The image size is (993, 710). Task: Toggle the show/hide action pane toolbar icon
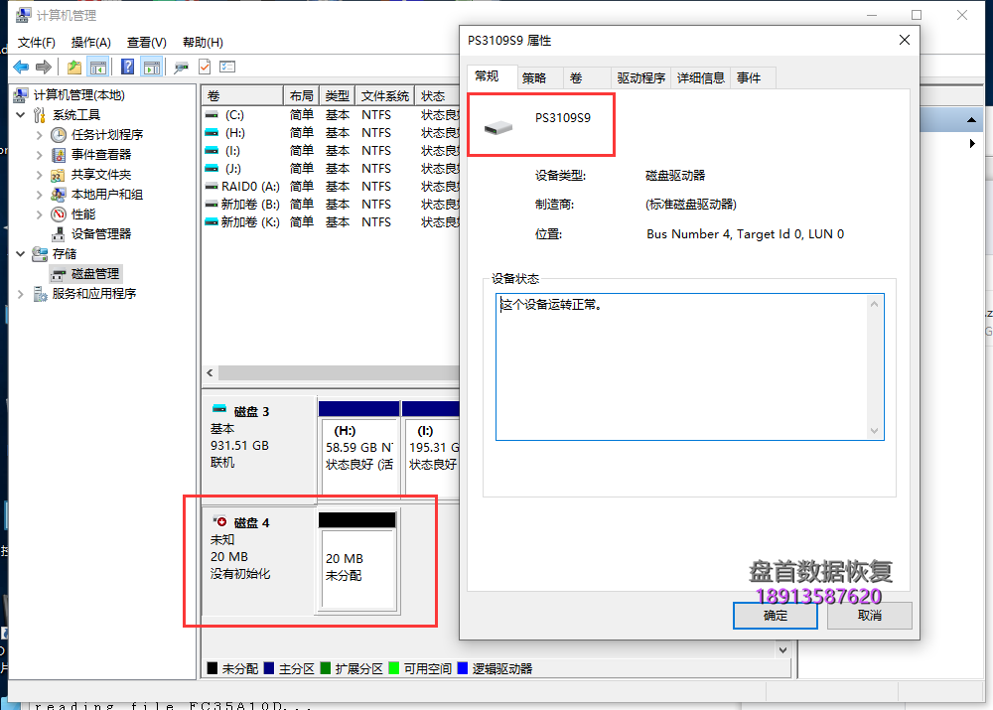[x=151, y=67]
